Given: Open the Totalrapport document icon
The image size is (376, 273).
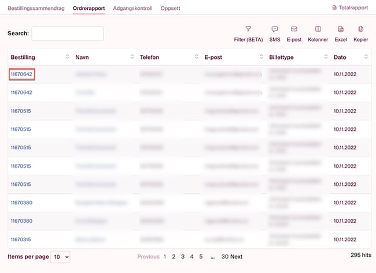Looking at the screenshot, I should [334, 8].
